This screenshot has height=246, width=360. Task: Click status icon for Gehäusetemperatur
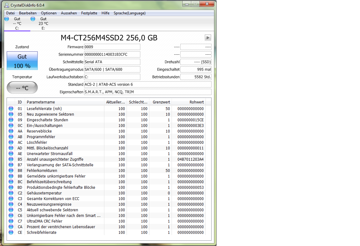tap(11, 193)
